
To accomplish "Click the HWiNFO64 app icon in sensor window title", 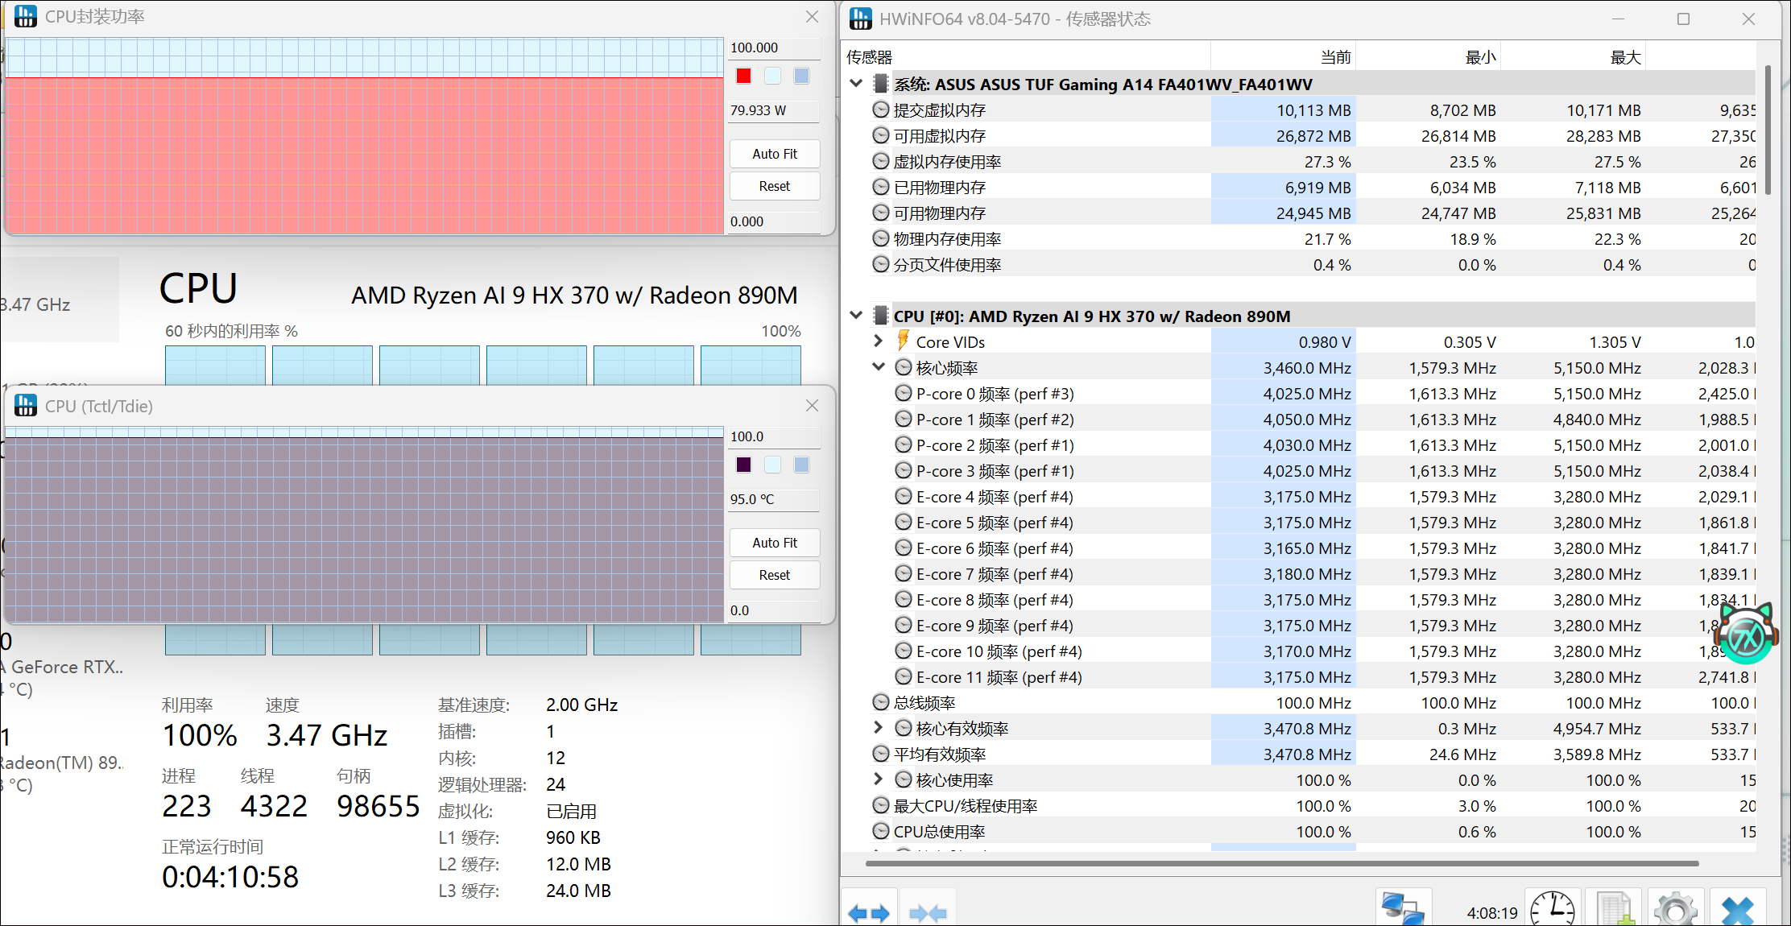I will click(861, 19).
